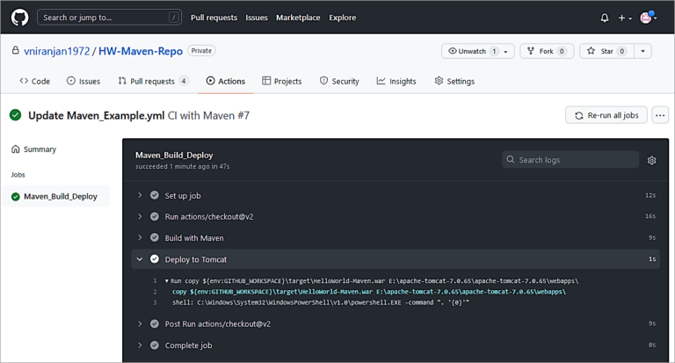This screenshot has width=675, height=363.
Task: Expand the Set up job step
Action: pos(183,195)
